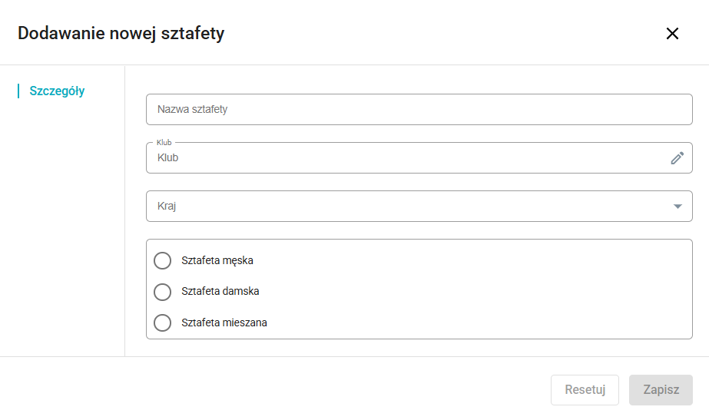Select the Sztafeta męska radio button
The image size is (709, 420).
tap(162, 261)
